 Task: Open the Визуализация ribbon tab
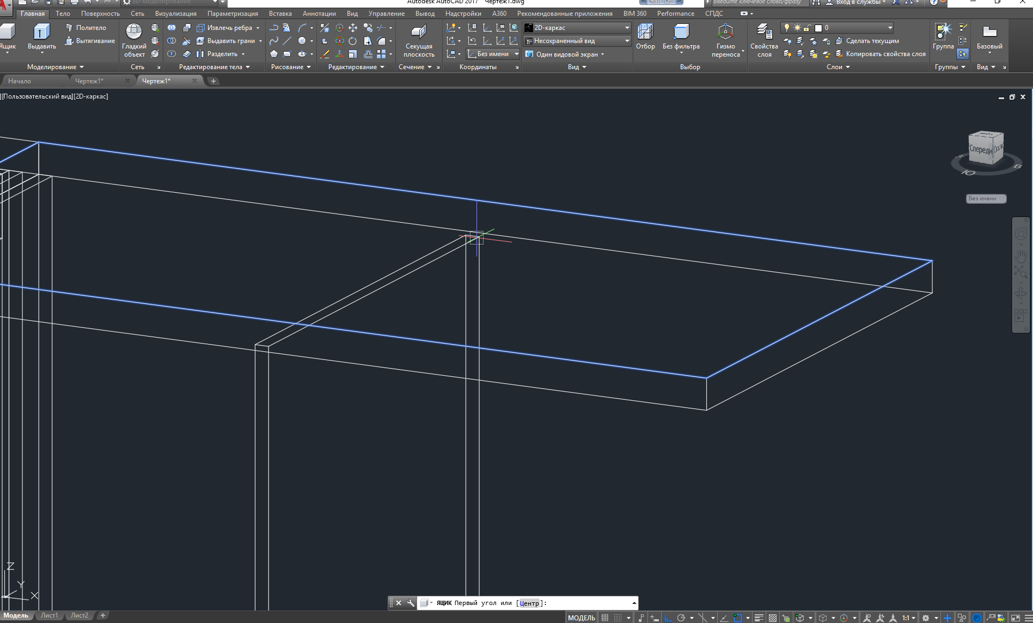tap(175, 14)
